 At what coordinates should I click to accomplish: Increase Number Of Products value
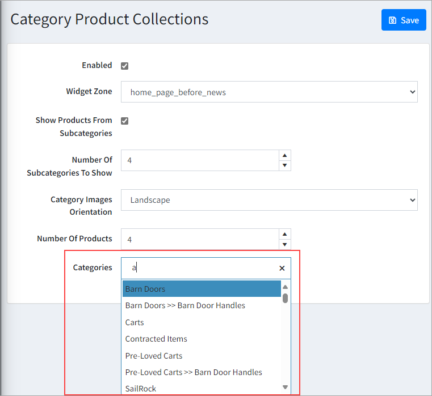(285, 234)
